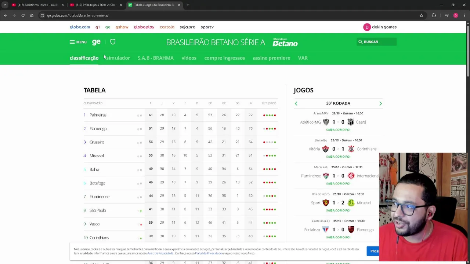This screenshot has width=470, height=264.
Task: Open SAIBA COMO FOI for Sport vs Mirassol
Action: pos(338,210)
